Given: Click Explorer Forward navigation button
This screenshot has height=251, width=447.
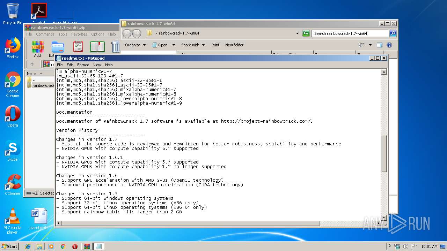Looking at the screenshot, I should [137, 33].
